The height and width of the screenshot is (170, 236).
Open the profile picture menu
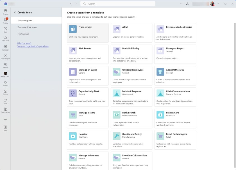pyautogui.click(x=212, y=4)
